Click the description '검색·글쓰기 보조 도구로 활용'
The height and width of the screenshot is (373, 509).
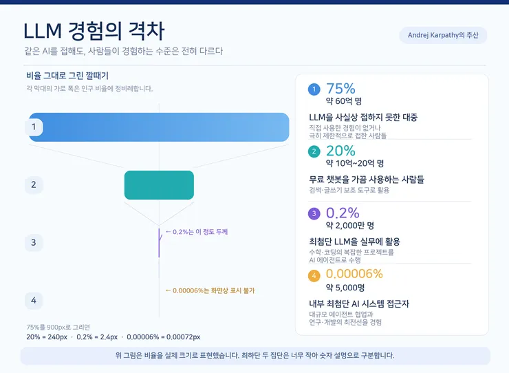click(349, 190)
